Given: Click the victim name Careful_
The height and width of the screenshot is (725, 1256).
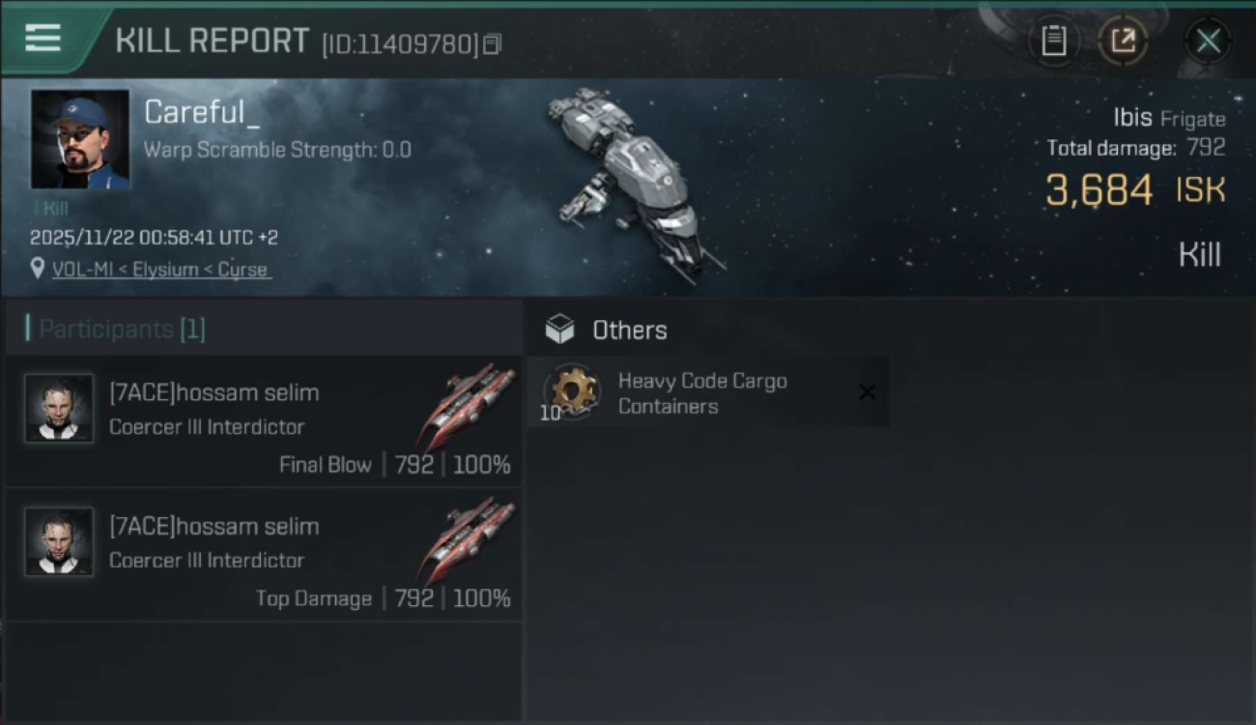Looking at the screenshot, I should pos(202,112).
